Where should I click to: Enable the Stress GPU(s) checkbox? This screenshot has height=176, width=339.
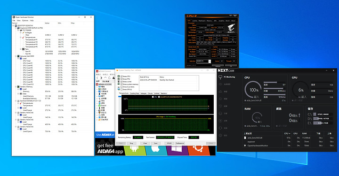click(x=121, y=89)
